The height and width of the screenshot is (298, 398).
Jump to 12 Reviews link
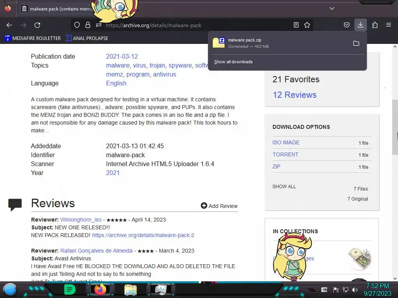(295, 95)
